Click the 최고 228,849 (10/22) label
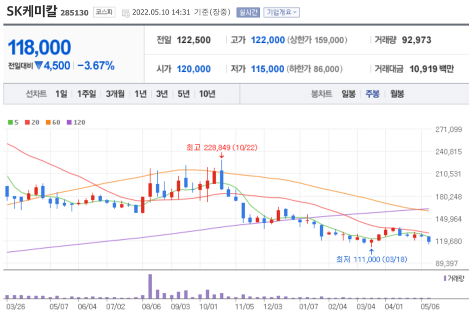This screenshot has width=469, height=318. click(x=221, y=147)
